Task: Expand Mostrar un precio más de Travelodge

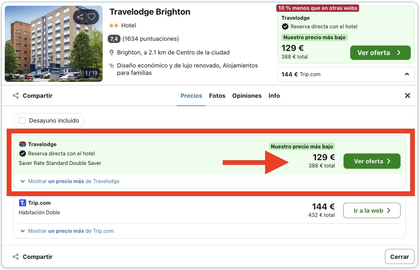Action: [x=69, y=181]
